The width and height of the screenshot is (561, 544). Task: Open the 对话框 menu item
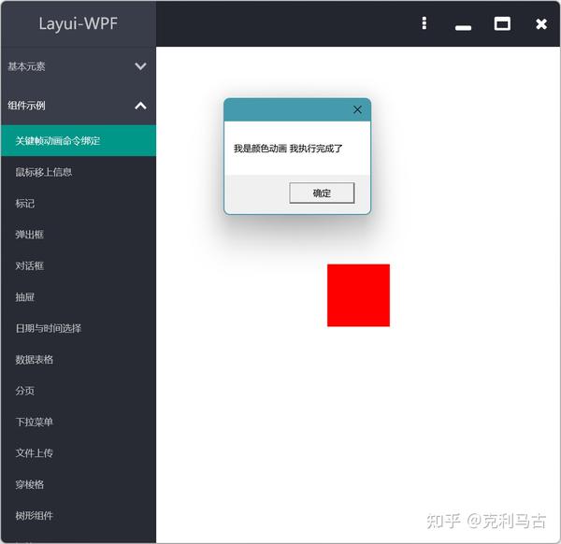79,265
